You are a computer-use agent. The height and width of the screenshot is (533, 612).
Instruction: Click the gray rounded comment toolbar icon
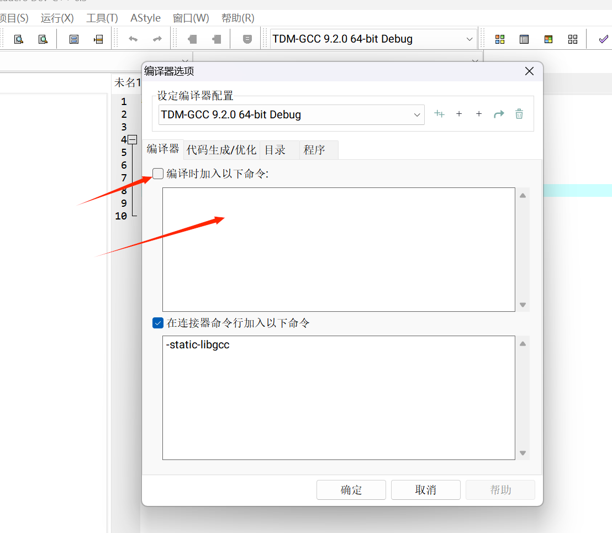[247, 39]
